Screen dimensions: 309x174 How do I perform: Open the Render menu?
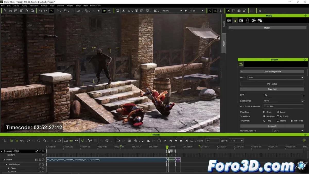tap(44, 5)
